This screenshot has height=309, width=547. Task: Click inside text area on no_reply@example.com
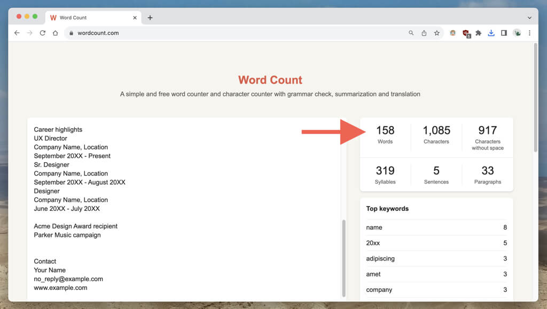click(x=68, y=279)
